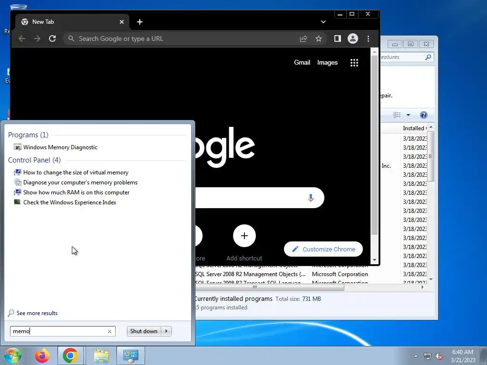The image size is (487, 365).
Task: Click the Programs (1) group header
Action: (x=28, y=135)
